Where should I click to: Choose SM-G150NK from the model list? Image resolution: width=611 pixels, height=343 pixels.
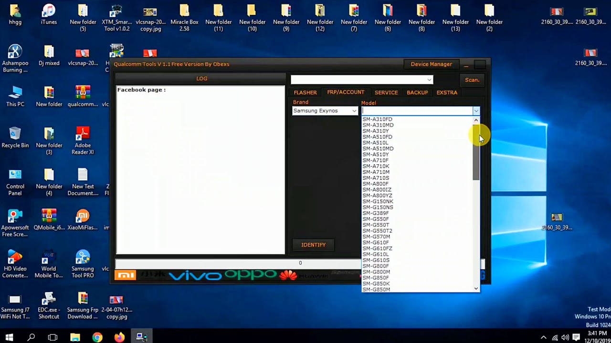[x=378, y=202]
